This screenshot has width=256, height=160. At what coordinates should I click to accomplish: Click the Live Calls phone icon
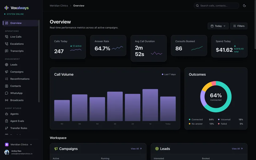(6, 37)
